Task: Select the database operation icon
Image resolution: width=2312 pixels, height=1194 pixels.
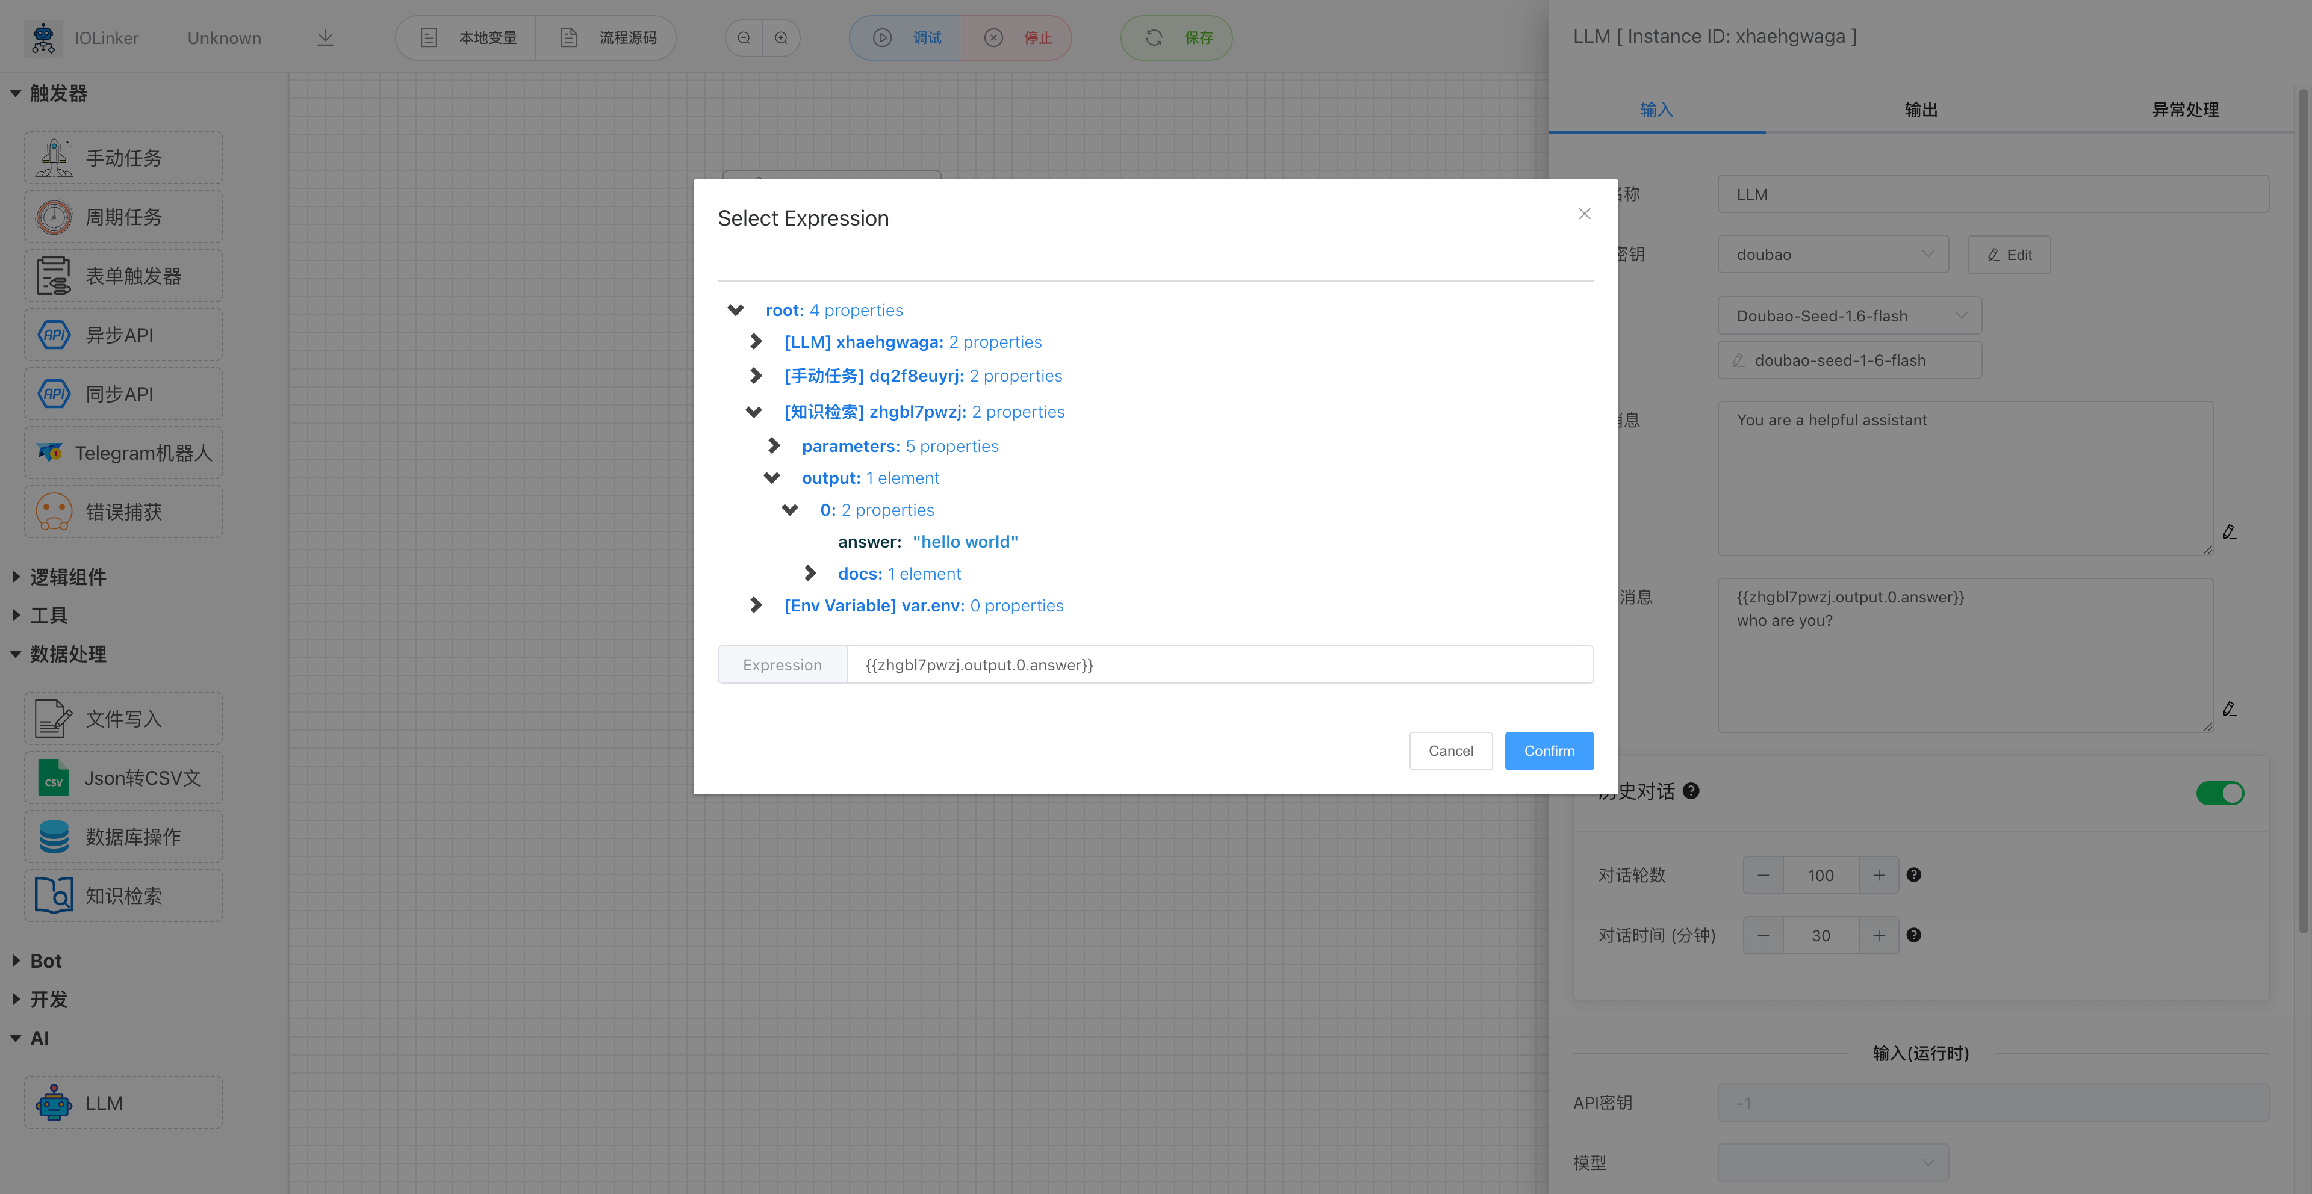Action: (x=54, y=836)
